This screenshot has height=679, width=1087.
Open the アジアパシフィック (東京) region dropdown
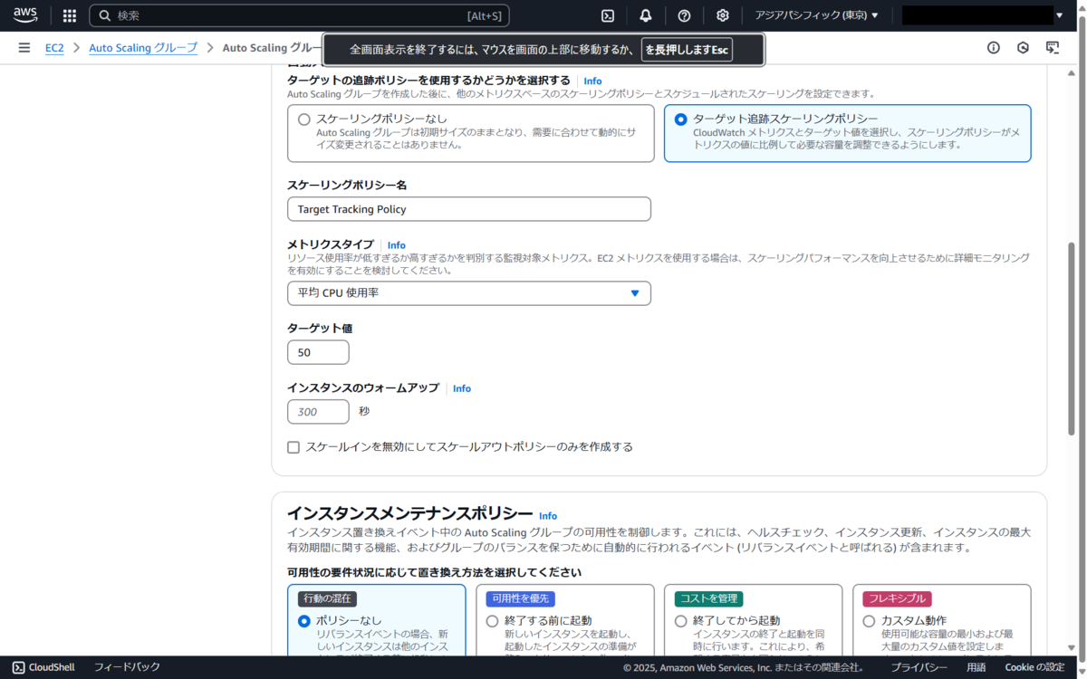pyautogui.click(x=817, y=15)
